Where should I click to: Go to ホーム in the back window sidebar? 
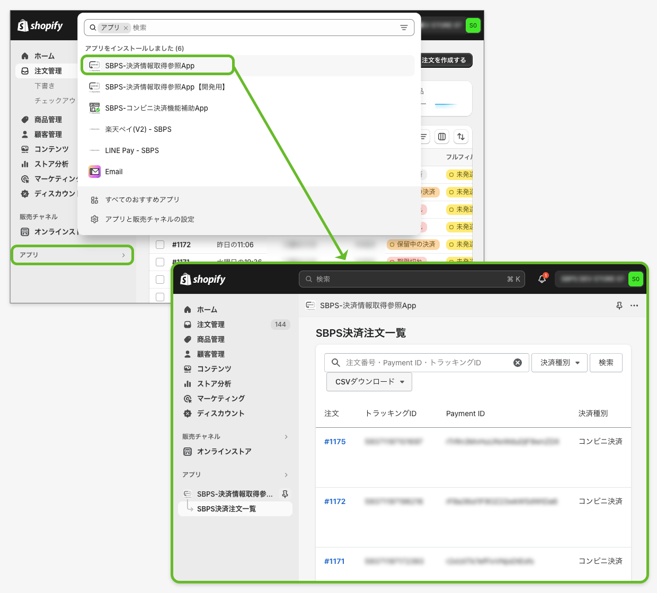click(x=45, y=56)
